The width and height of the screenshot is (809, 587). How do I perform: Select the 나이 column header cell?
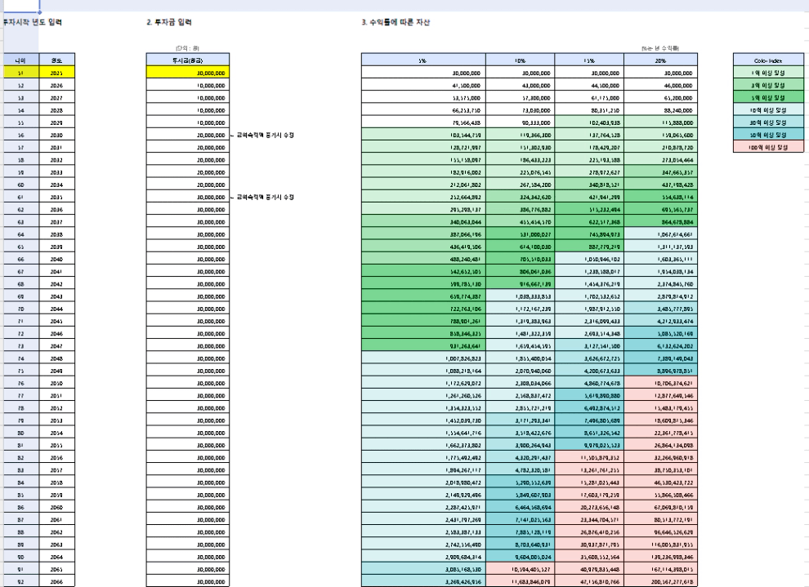click(20, 60)
